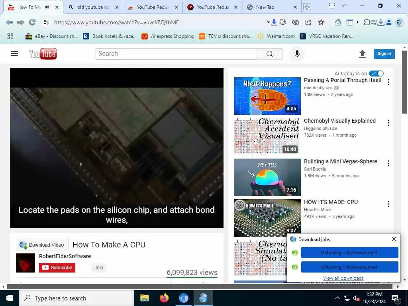Click the browser home icon
This screenshot has width=408, height=306.
pos(338,22)
